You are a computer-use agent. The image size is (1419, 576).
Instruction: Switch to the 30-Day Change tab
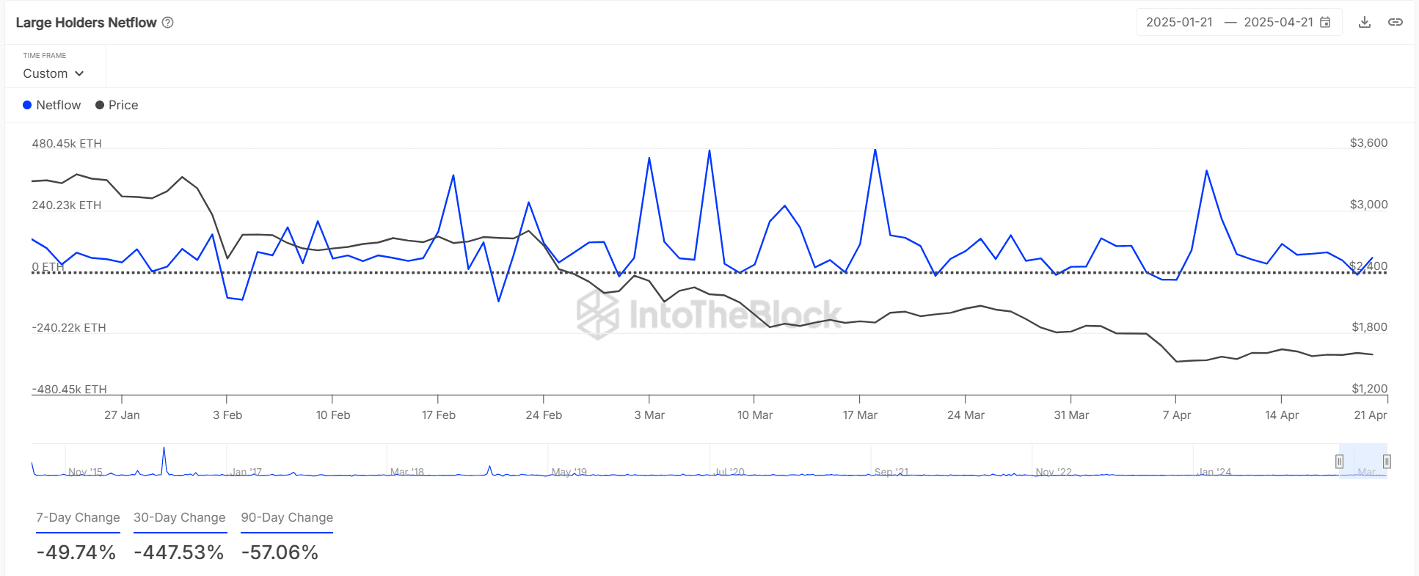(180, 517)
